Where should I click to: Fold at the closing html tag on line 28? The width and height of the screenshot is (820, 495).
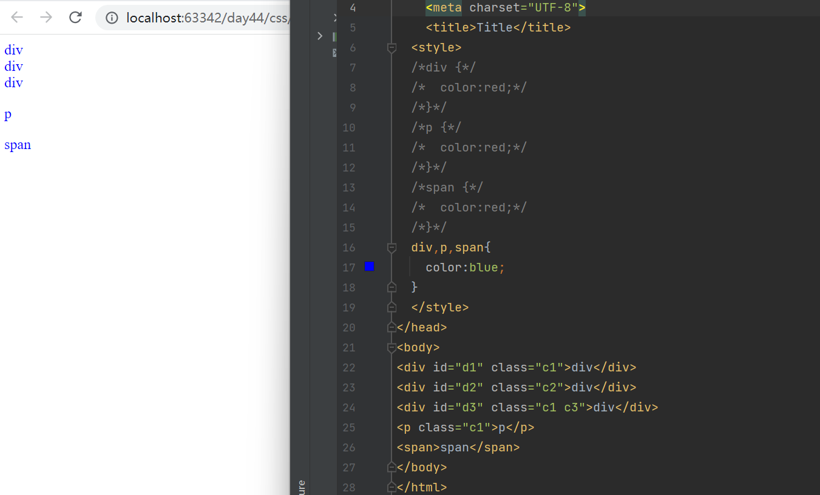click(391, 487)
